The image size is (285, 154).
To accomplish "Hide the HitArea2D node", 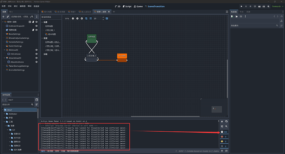I will 36,50.
